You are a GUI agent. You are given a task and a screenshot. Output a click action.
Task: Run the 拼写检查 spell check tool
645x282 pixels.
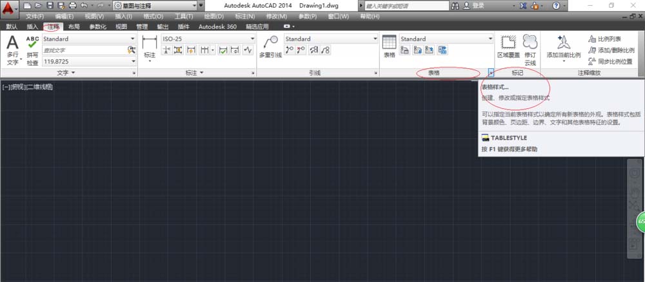[32, 50]
